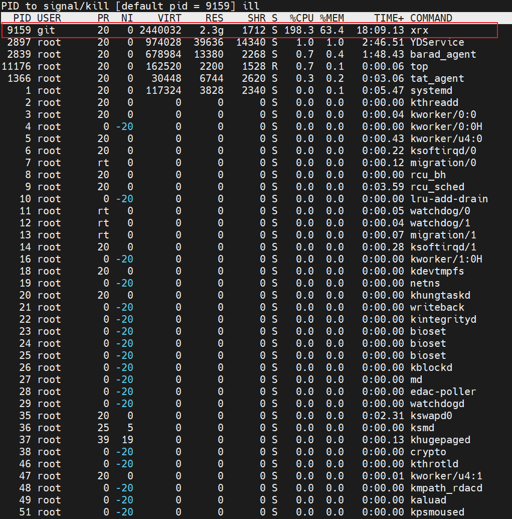Select the ksmd command

tap(422, 428)
